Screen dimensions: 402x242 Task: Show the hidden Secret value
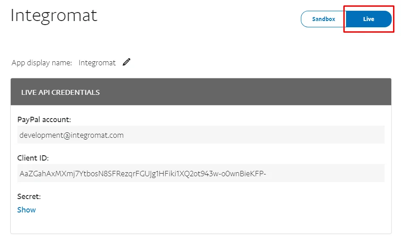(26, 210)
